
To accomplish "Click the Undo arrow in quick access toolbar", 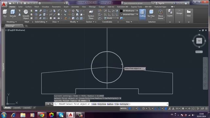I will [29, 3].
